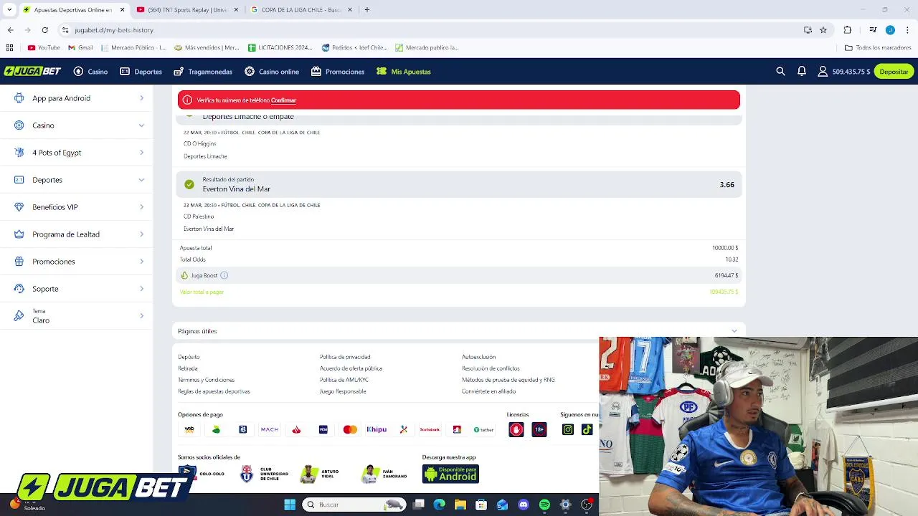The width and height of the screenshot is (918, 516).
Task: Select the Webpay payment option
Action: (x=189, y=429)
